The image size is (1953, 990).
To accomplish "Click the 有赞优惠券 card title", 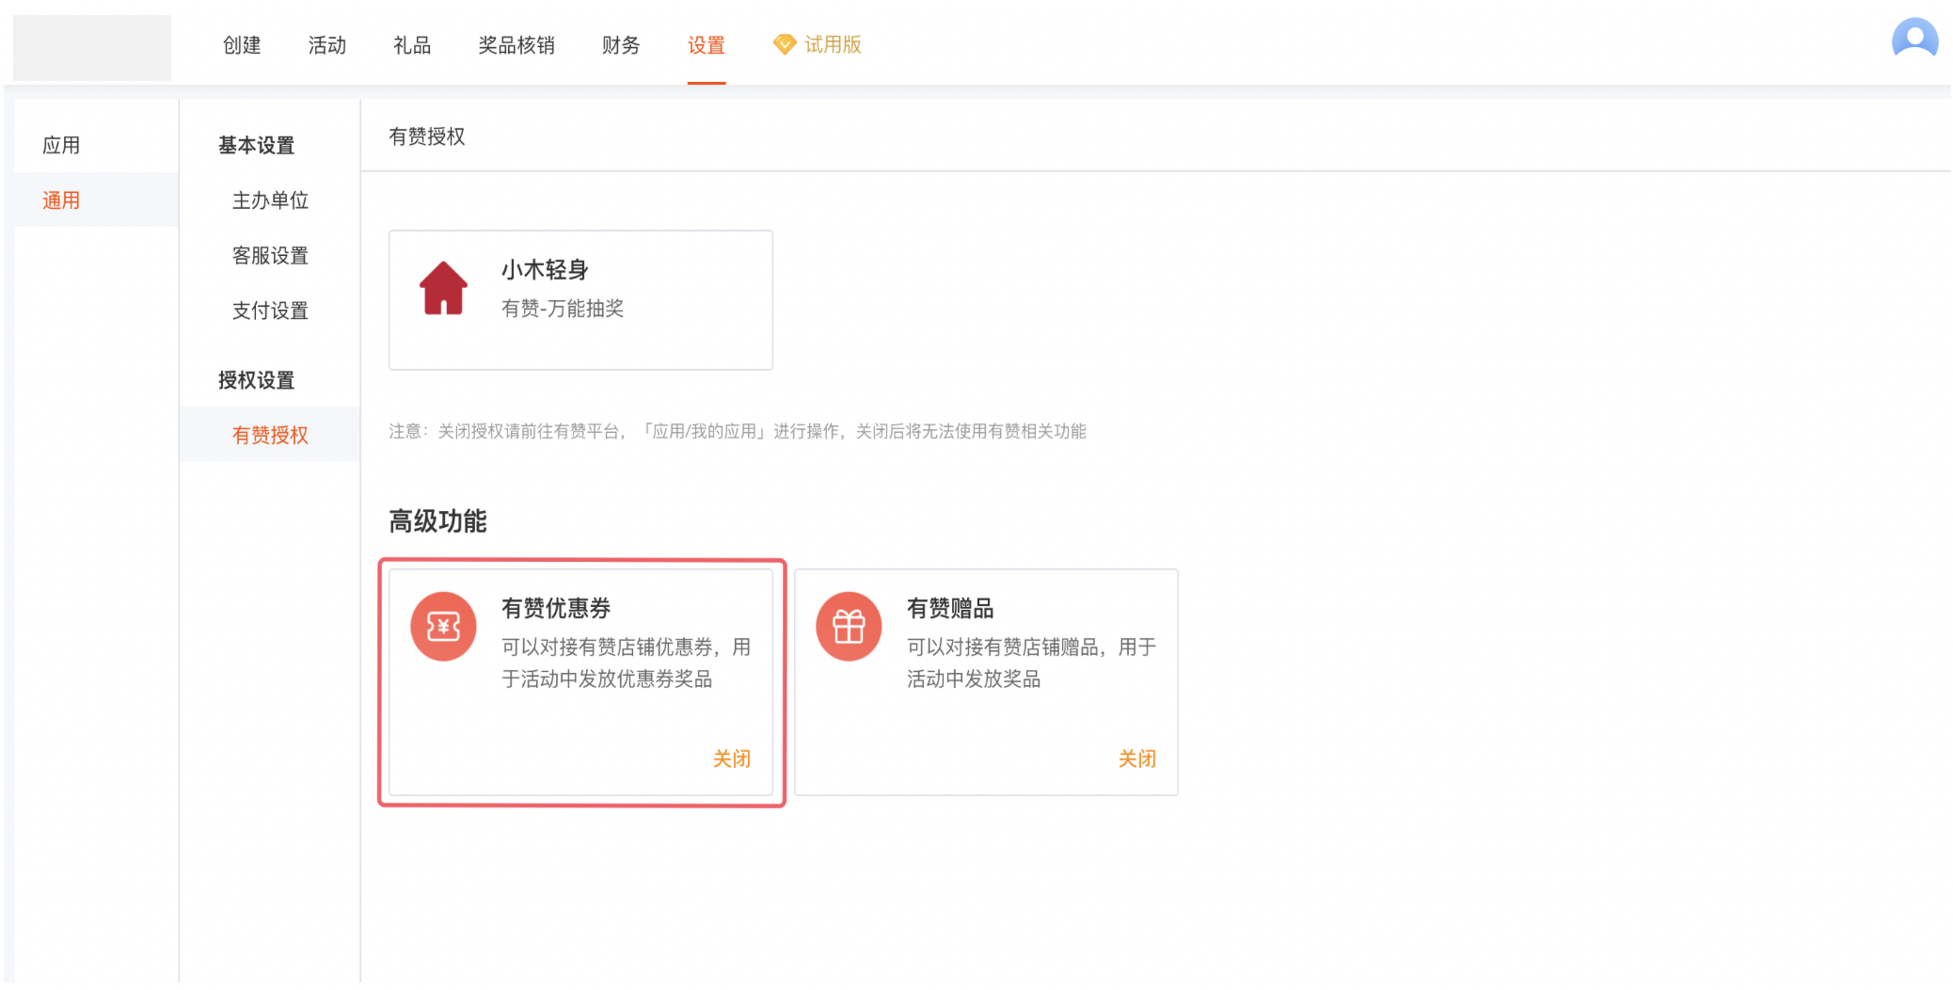I will [x=556, y=608].
